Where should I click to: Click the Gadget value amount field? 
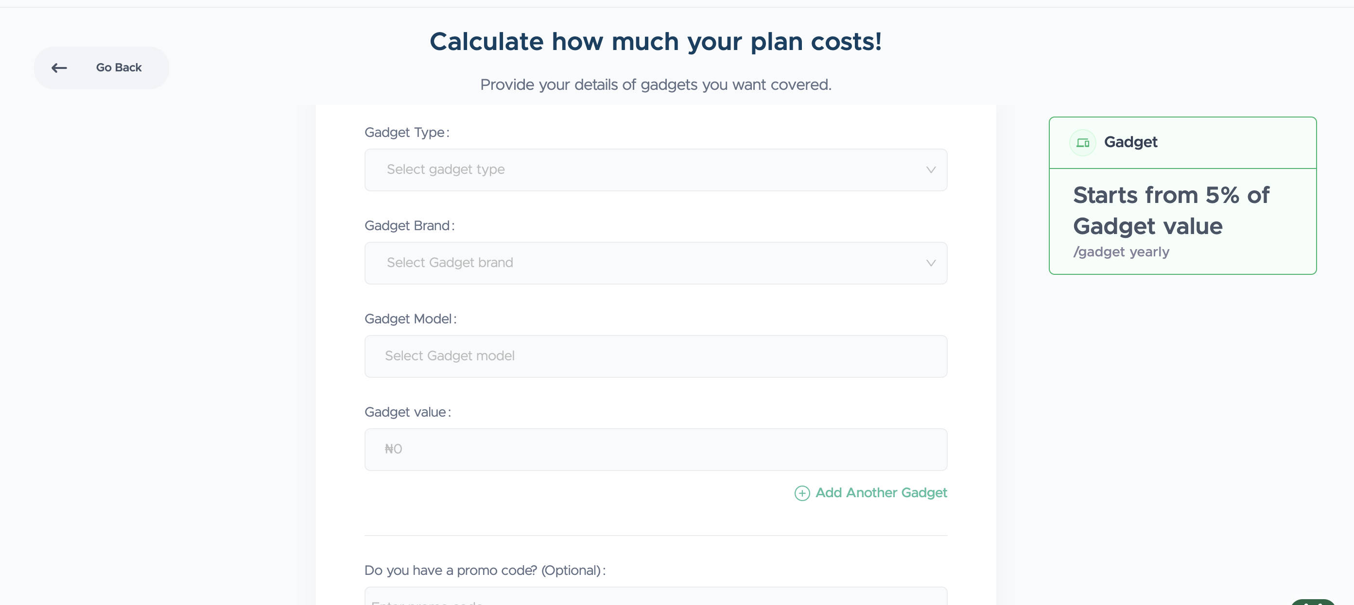point(655,449)
